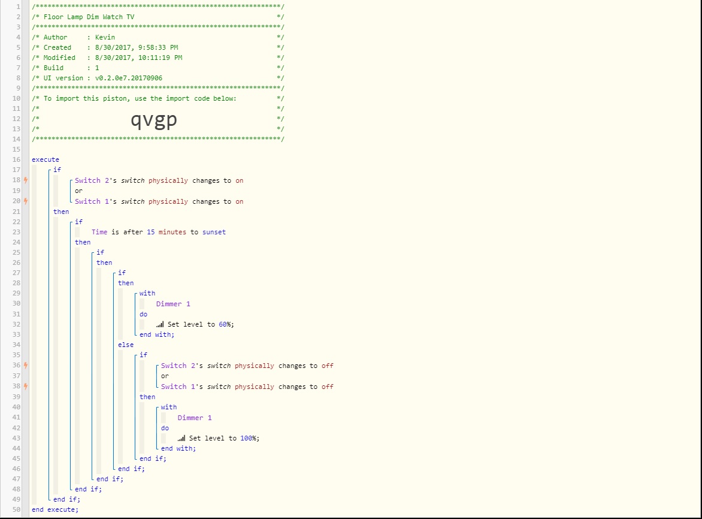Click the 'Modified : 8/30/2017, 10:11:19 PM' line
The image size is (702, 519).
pos(113,58)
